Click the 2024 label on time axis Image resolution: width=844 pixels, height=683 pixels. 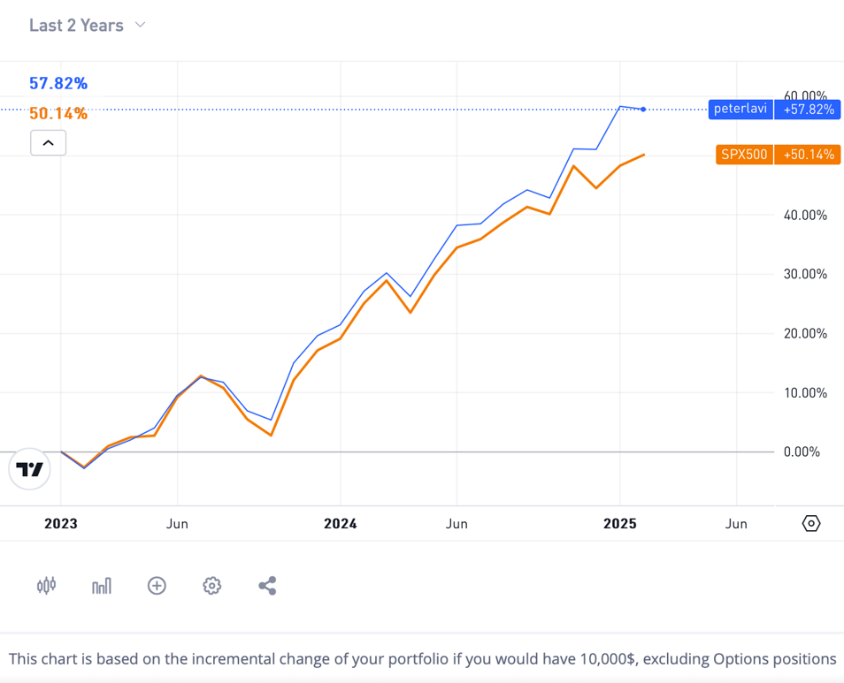pyautogui.click(x=341, y=524)
